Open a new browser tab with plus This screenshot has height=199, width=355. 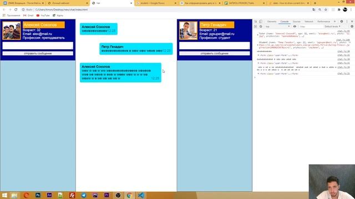tap(315, 3)
